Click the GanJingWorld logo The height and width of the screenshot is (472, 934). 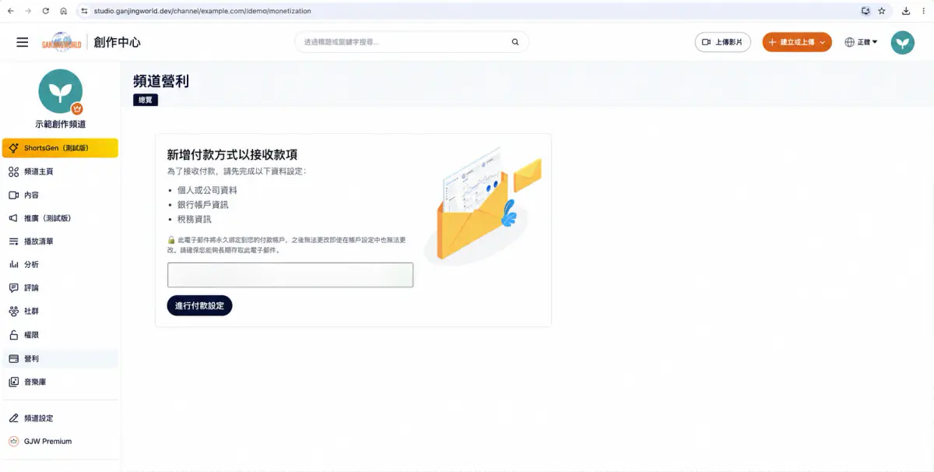pos(61,42)
